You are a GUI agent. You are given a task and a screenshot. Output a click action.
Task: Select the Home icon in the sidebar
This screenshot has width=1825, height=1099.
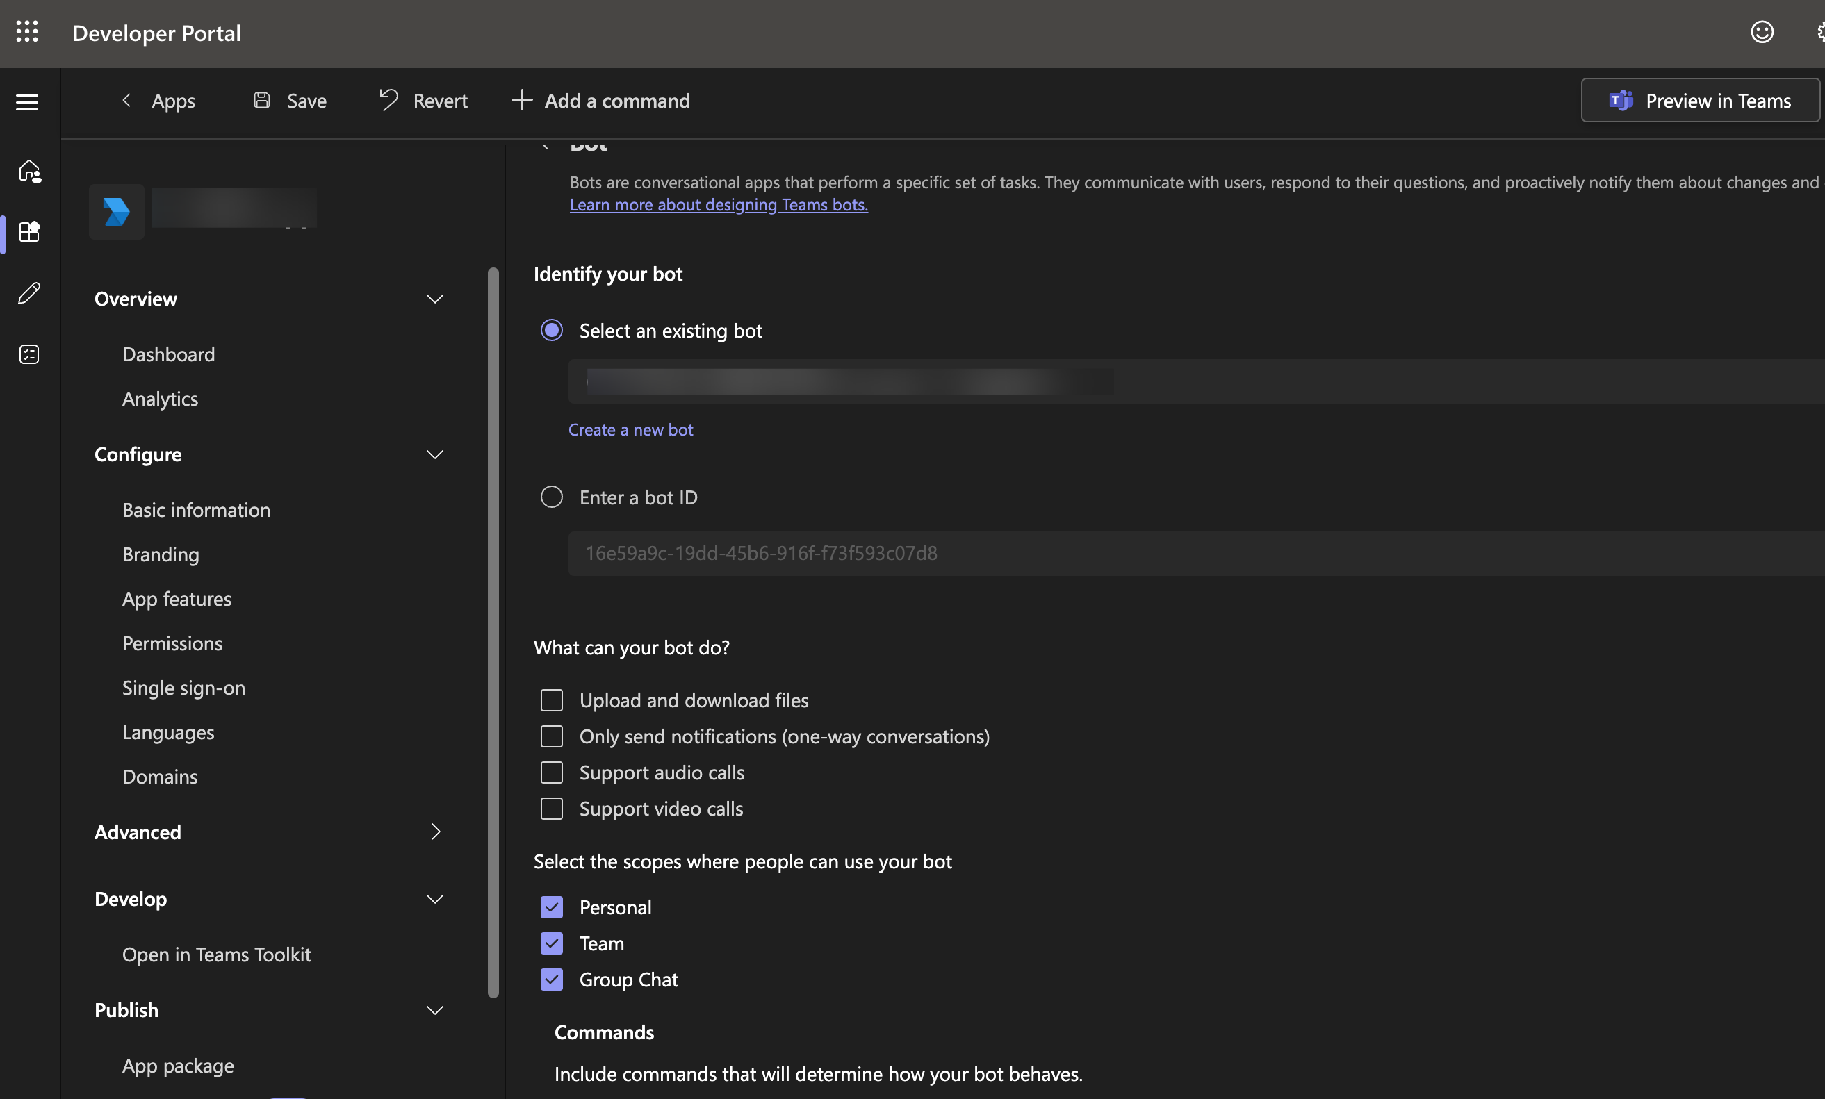[30, 170]
